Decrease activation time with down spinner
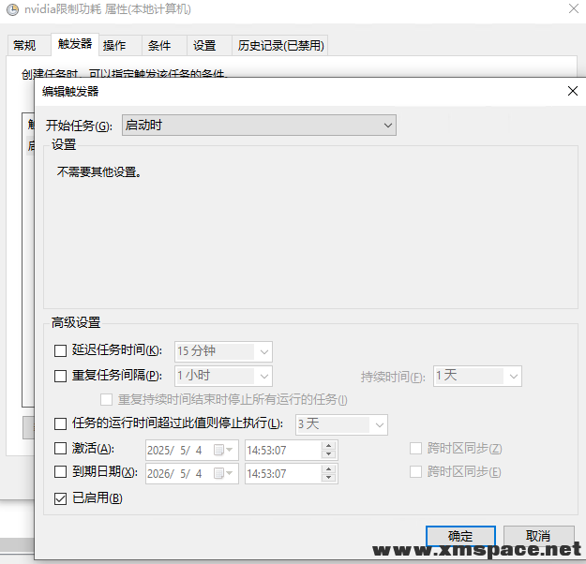Image resolution: width=586 pixels, height=564 pixels. click(328, 454)
